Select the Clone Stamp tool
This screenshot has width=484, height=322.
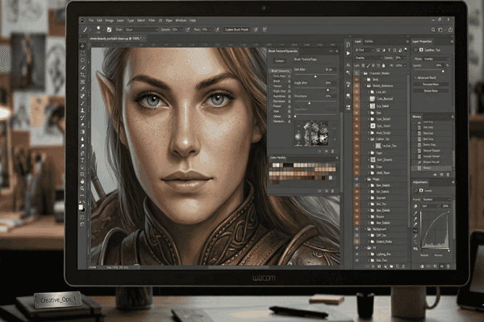tap(83, 110)
